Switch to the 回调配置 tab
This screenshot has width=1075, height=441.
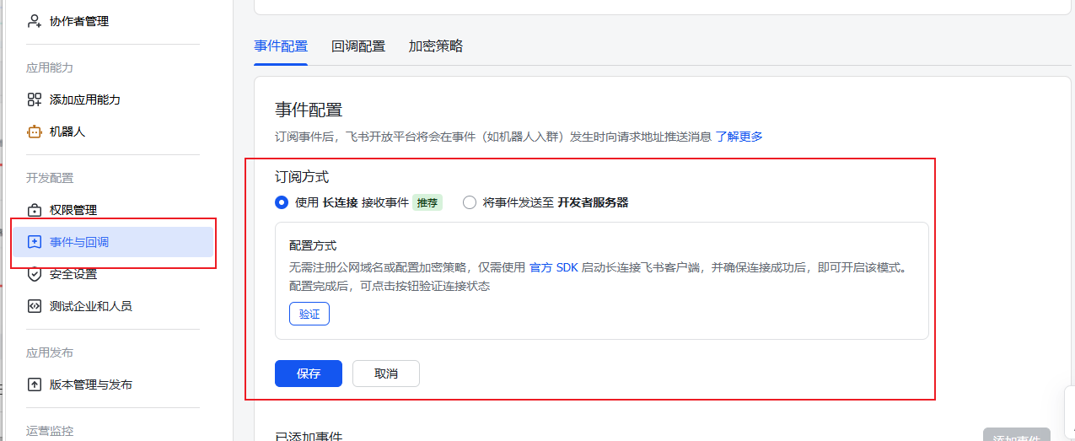(x=358, y=46)
